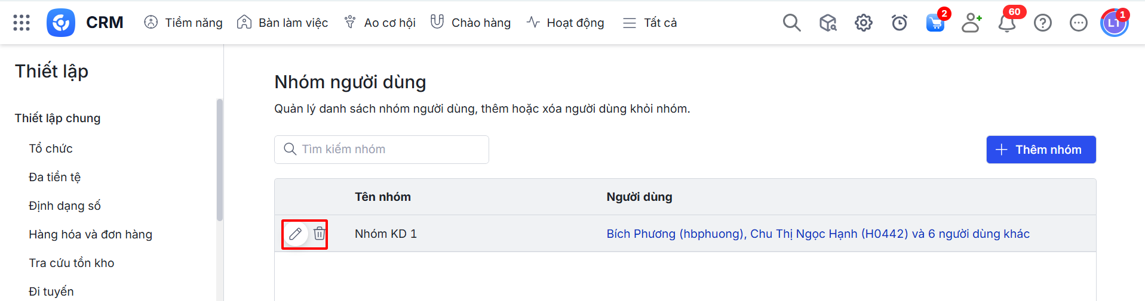This screenshot has width=1145, height=301.
Task: Open the Chào hàng tab
Action: [x=471, y=23]
